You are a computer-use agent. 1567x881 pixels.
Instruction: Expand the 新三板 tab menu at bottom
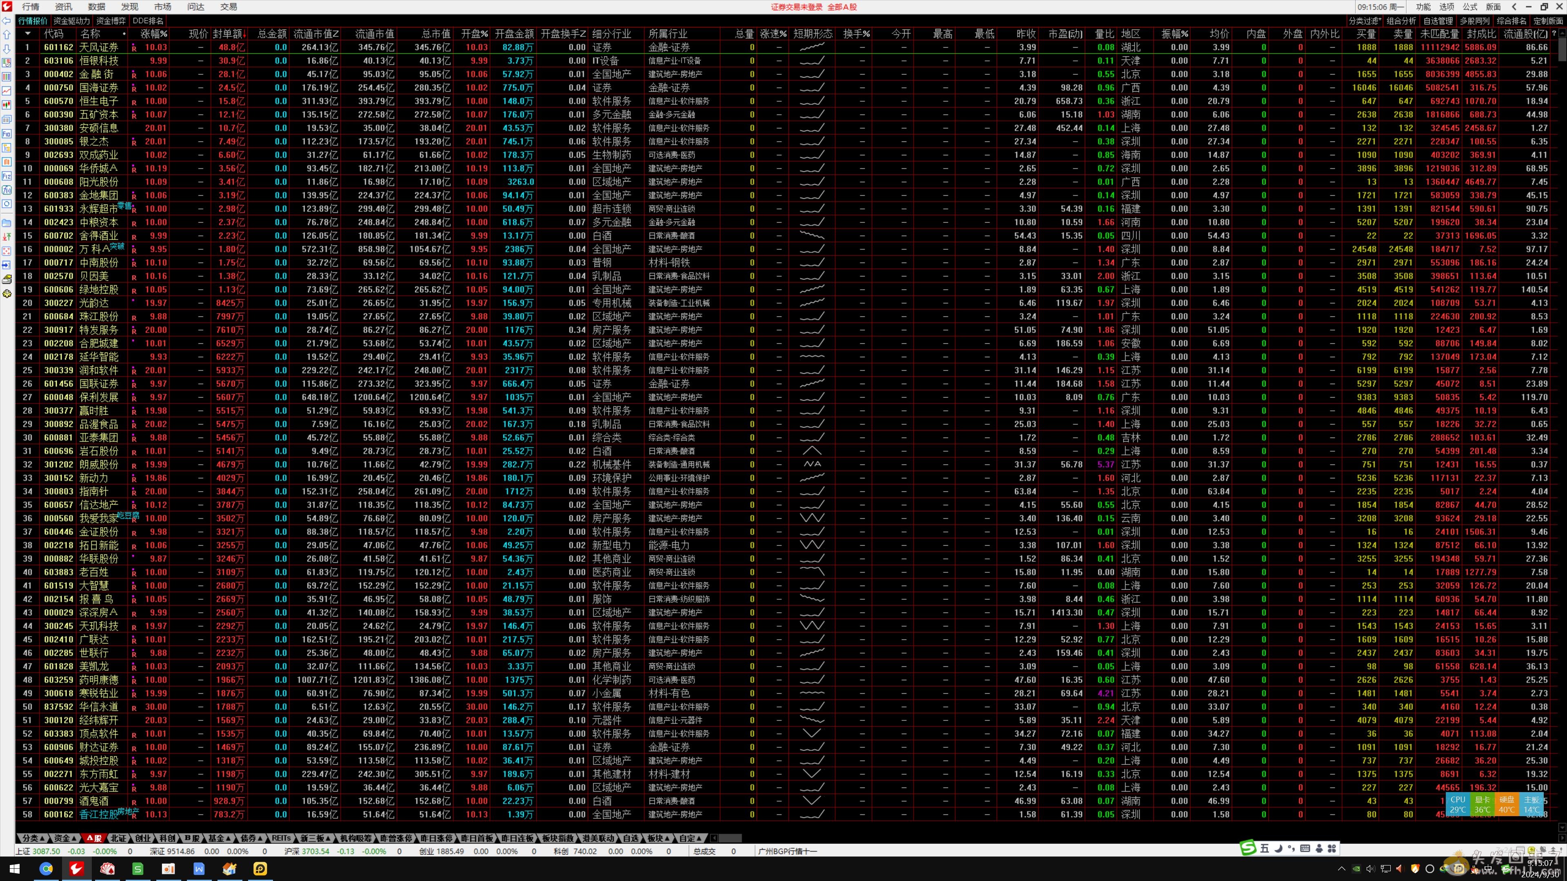[315, 838]
